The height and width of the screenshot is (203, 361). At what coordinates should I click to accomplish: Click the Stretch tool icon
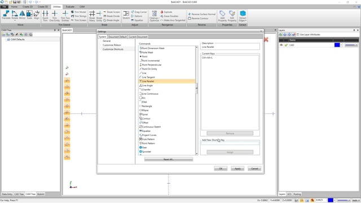(x=126, y=15)
